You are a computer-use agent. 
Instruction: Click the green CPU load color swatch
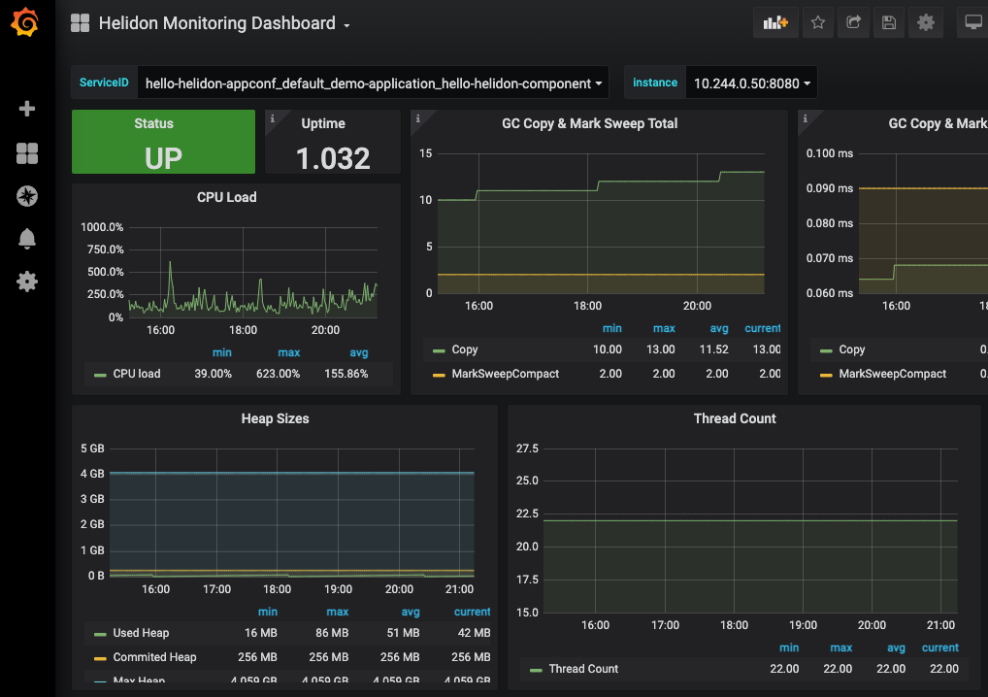(x=100, y=375)
